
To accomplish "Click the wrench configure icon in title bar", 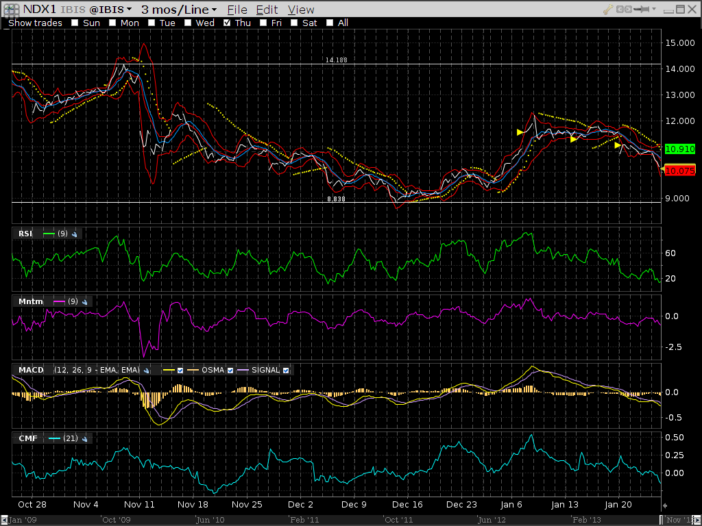I will [607, 10].
